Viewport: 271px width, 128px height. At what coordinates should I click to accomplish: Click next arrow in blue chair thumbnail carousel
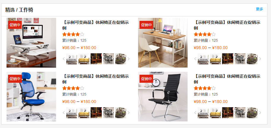point(129,113)
